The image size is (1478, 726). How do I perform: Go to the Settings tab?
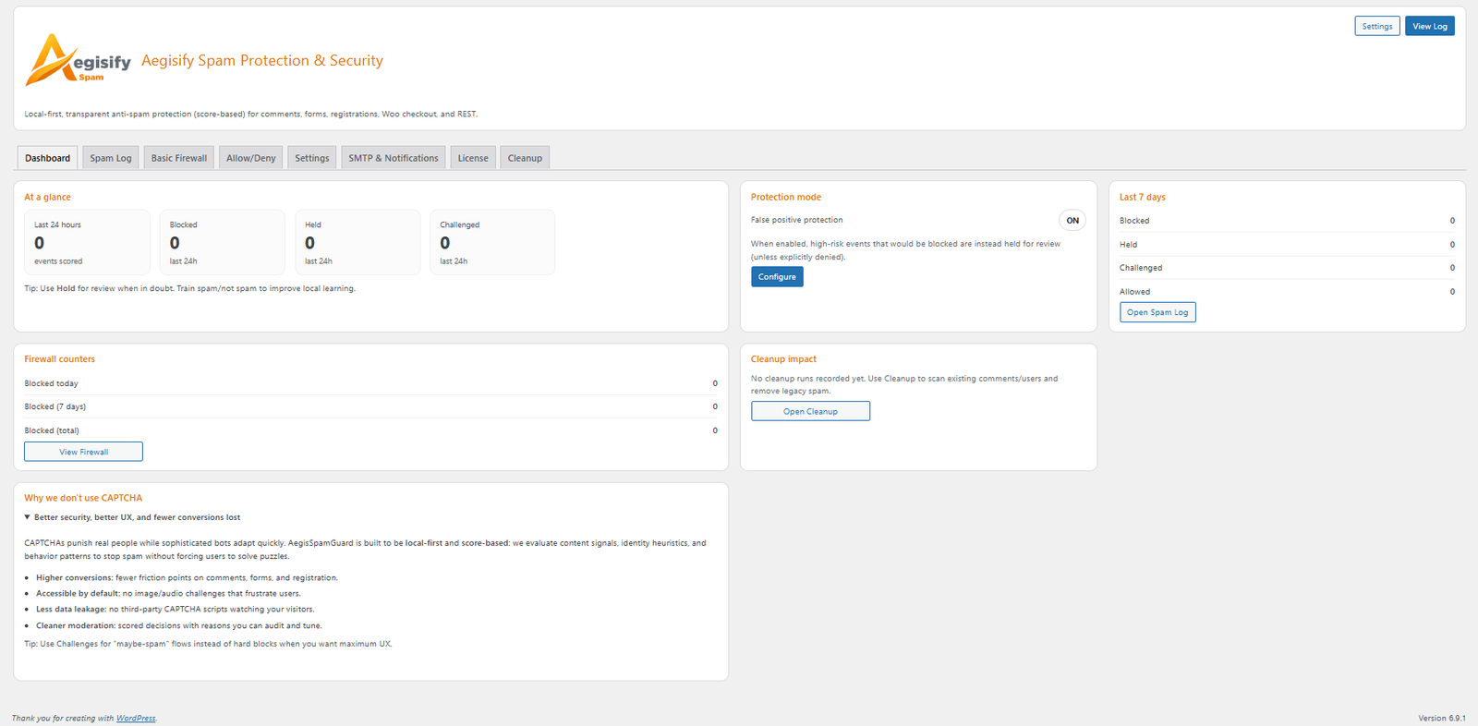(x=312, y=158)
